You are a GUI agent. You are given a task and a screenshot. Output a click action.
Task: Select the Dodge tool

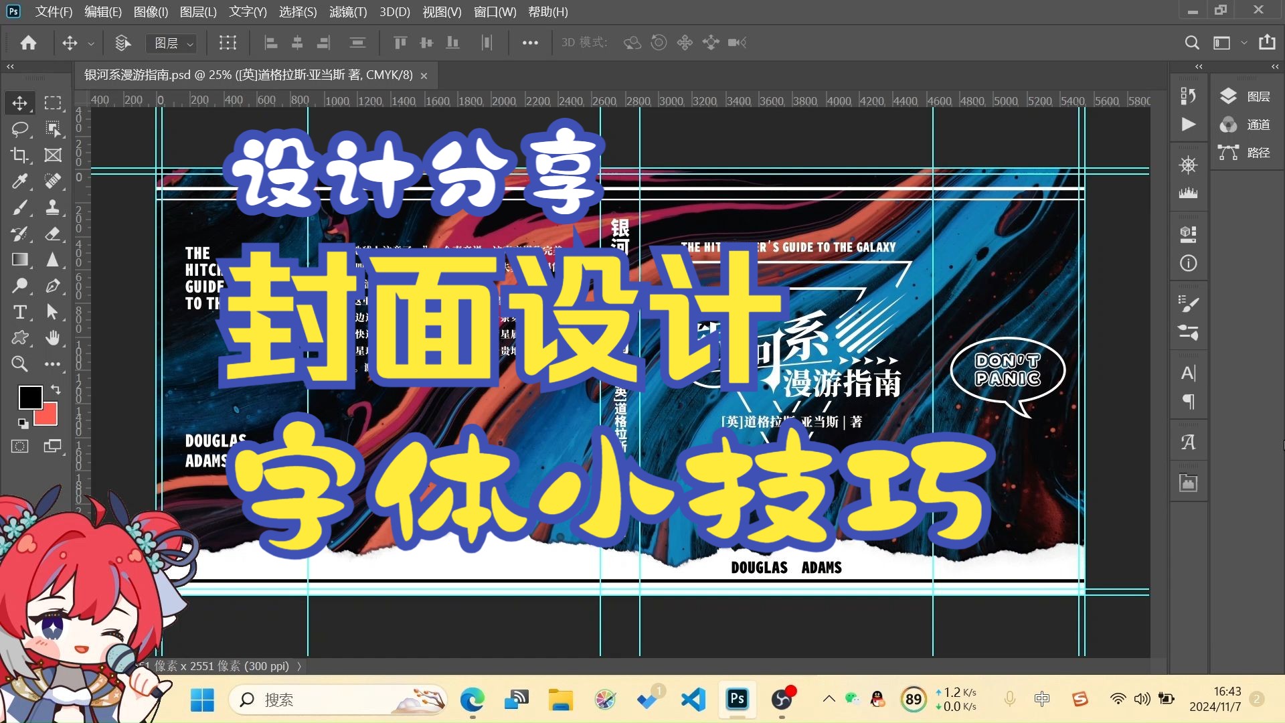[19, 286]
